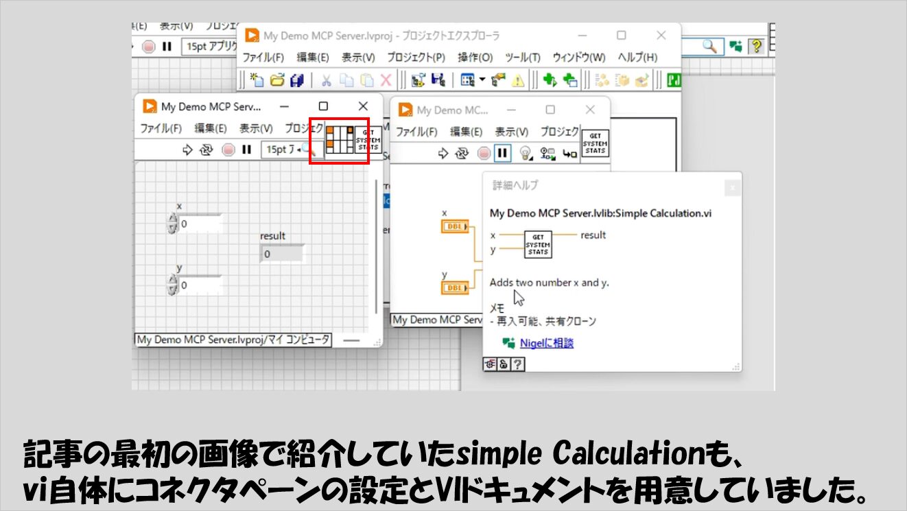The height and width of the screenshot is (511, 907).
Task: Open ツール(T) menu in Project Explorer
Action: pos(522,57)
